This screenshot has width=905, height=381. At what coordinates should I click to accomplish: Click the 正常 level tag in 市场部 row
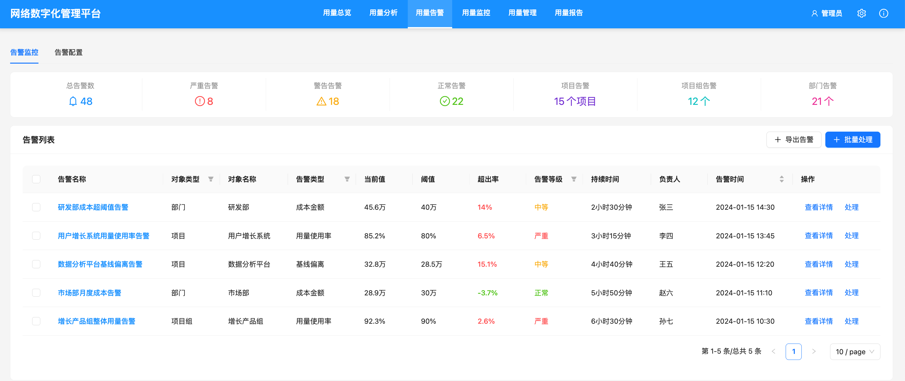(541, 293)
